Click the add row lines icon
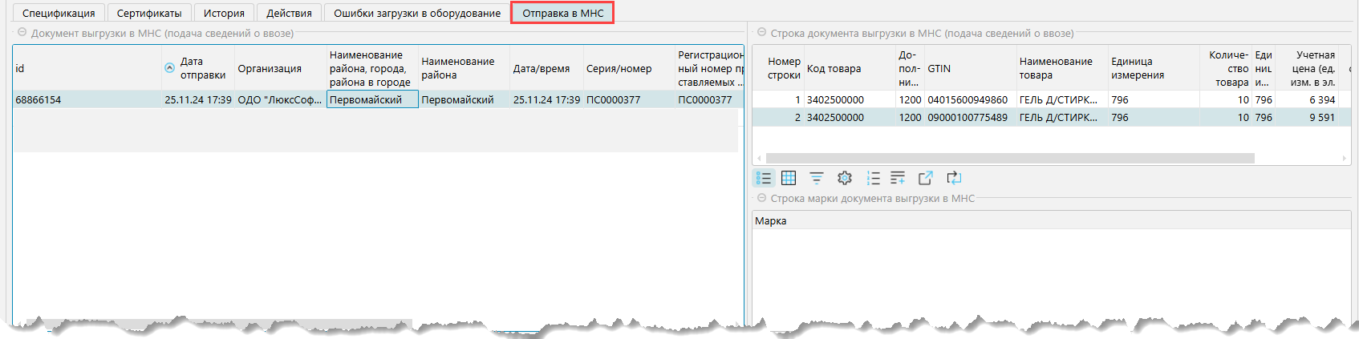The width and height of the screenshot is (1359, 339). pos(898,178)
